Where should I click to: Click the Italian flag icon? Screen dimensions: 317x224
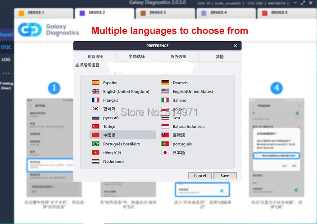[x=165, y=100]
